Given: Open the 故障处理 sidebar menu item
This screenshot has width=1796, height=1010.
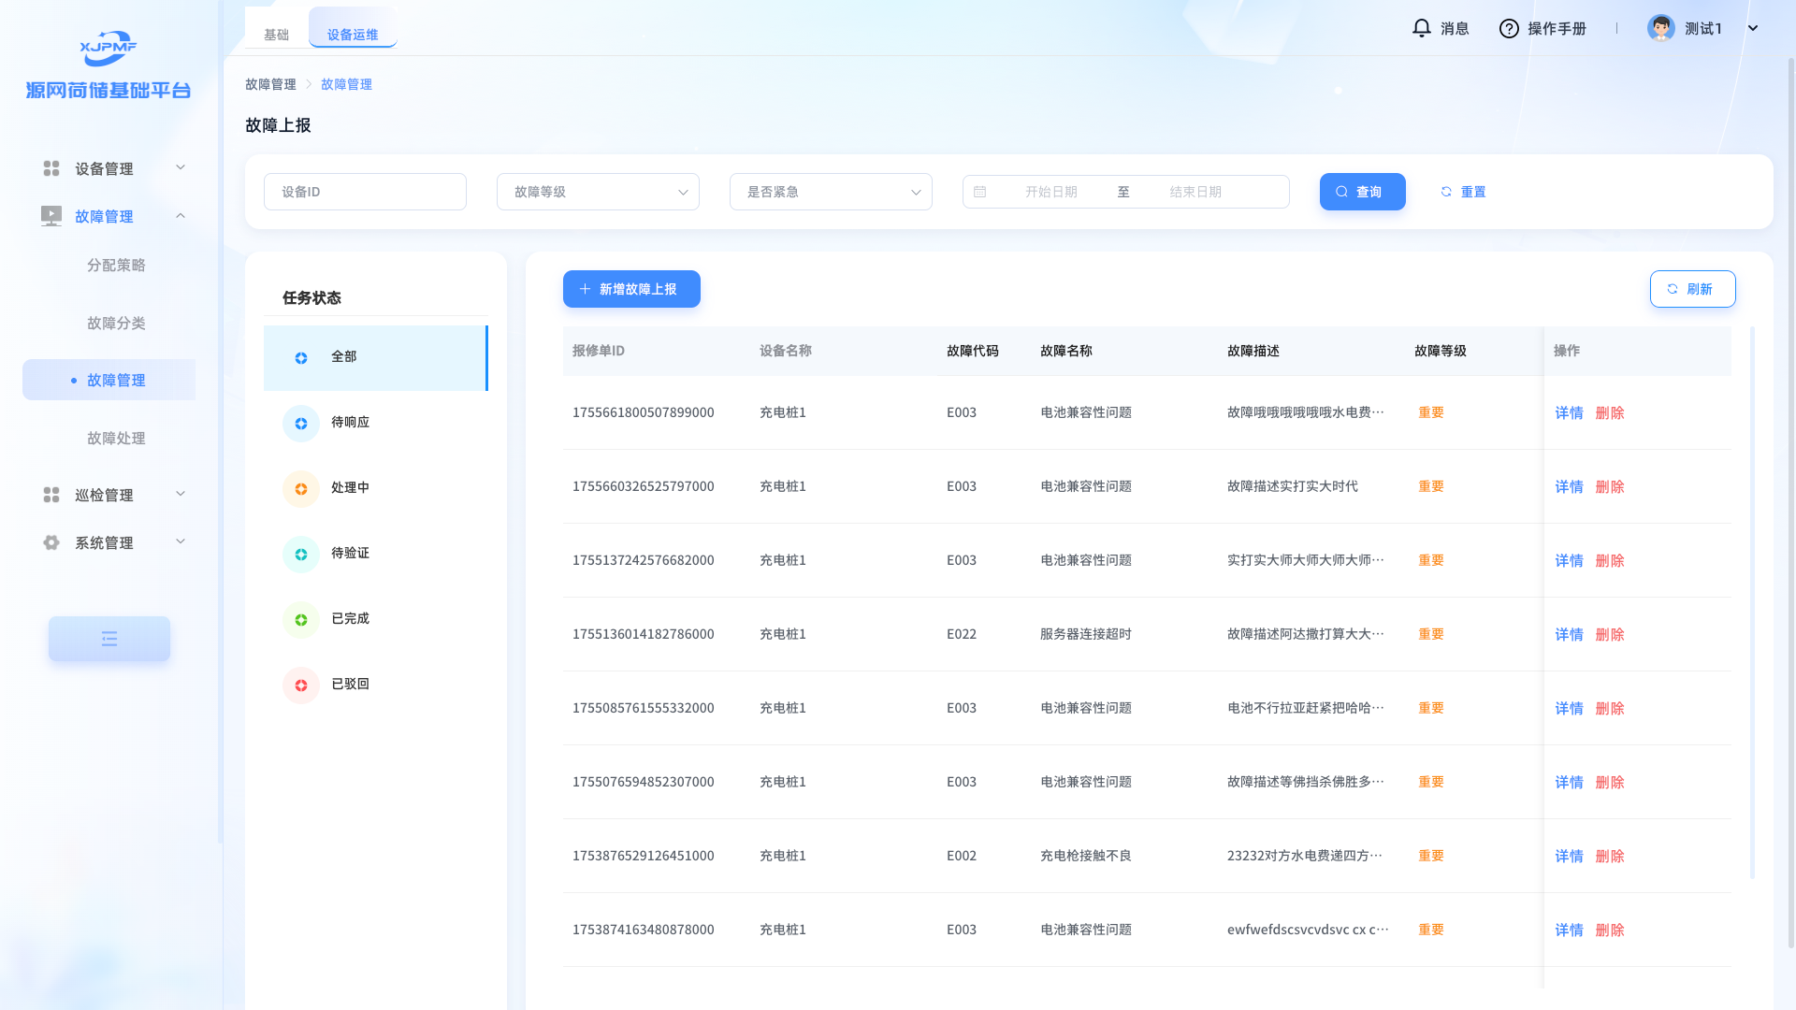Looking at the screenshot, I should [116, 439].
